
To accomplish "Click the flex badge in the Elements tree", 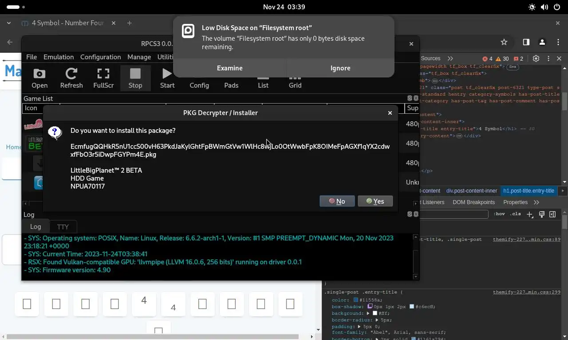I will point(513,67).
